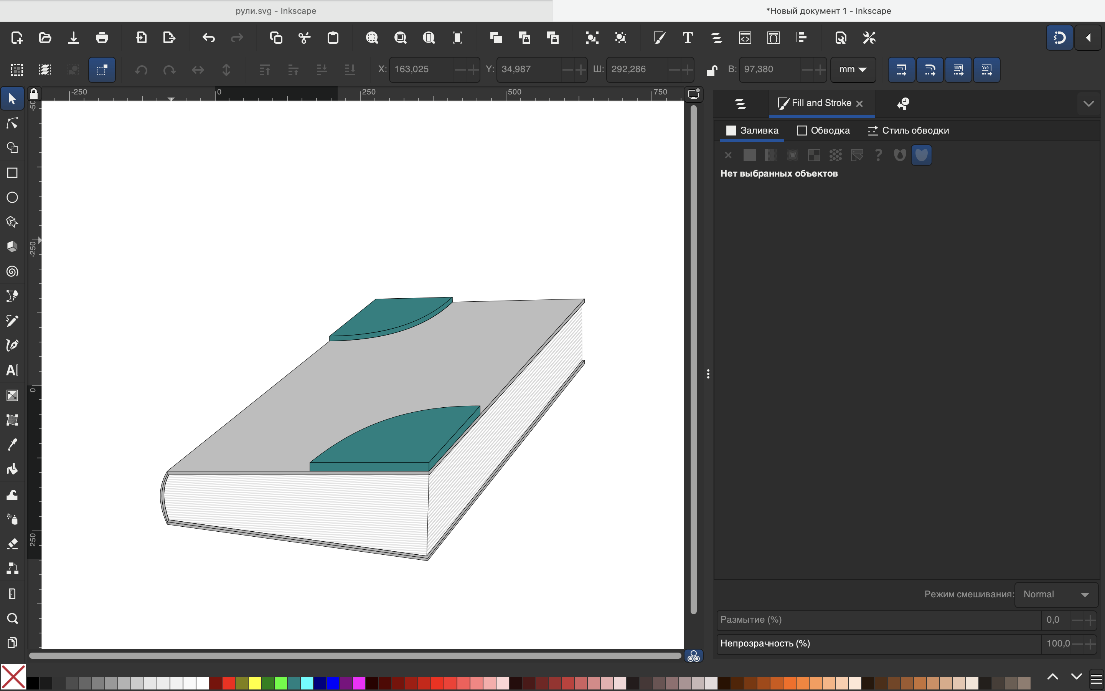Select the Rectangle tool
Screen dimensions: 1105x691
[x=12, y=173]
